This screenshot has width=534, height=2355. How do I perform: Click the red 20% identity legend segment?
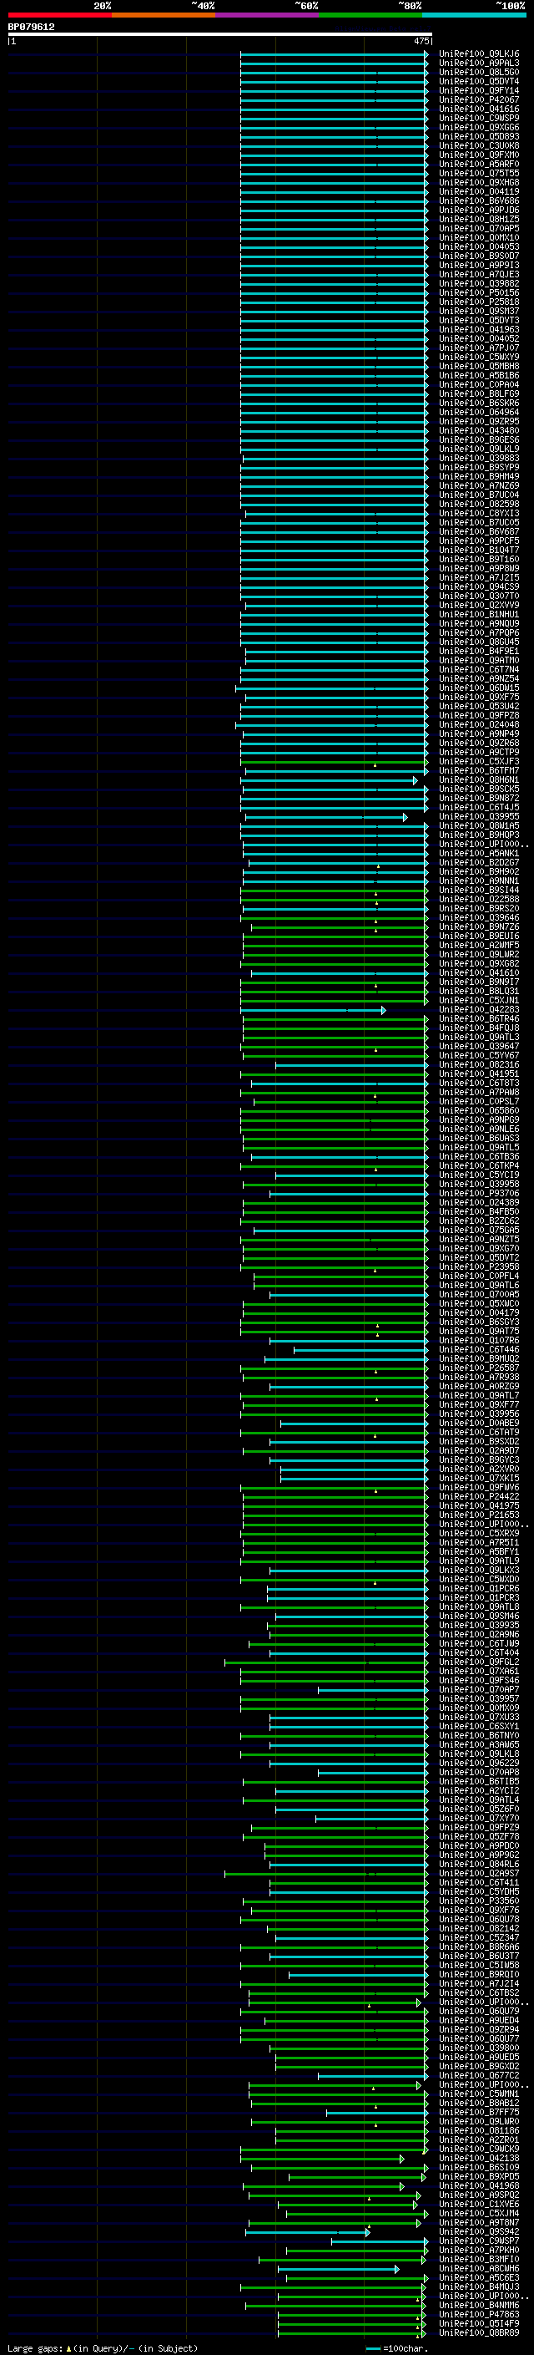pos(59,15)
